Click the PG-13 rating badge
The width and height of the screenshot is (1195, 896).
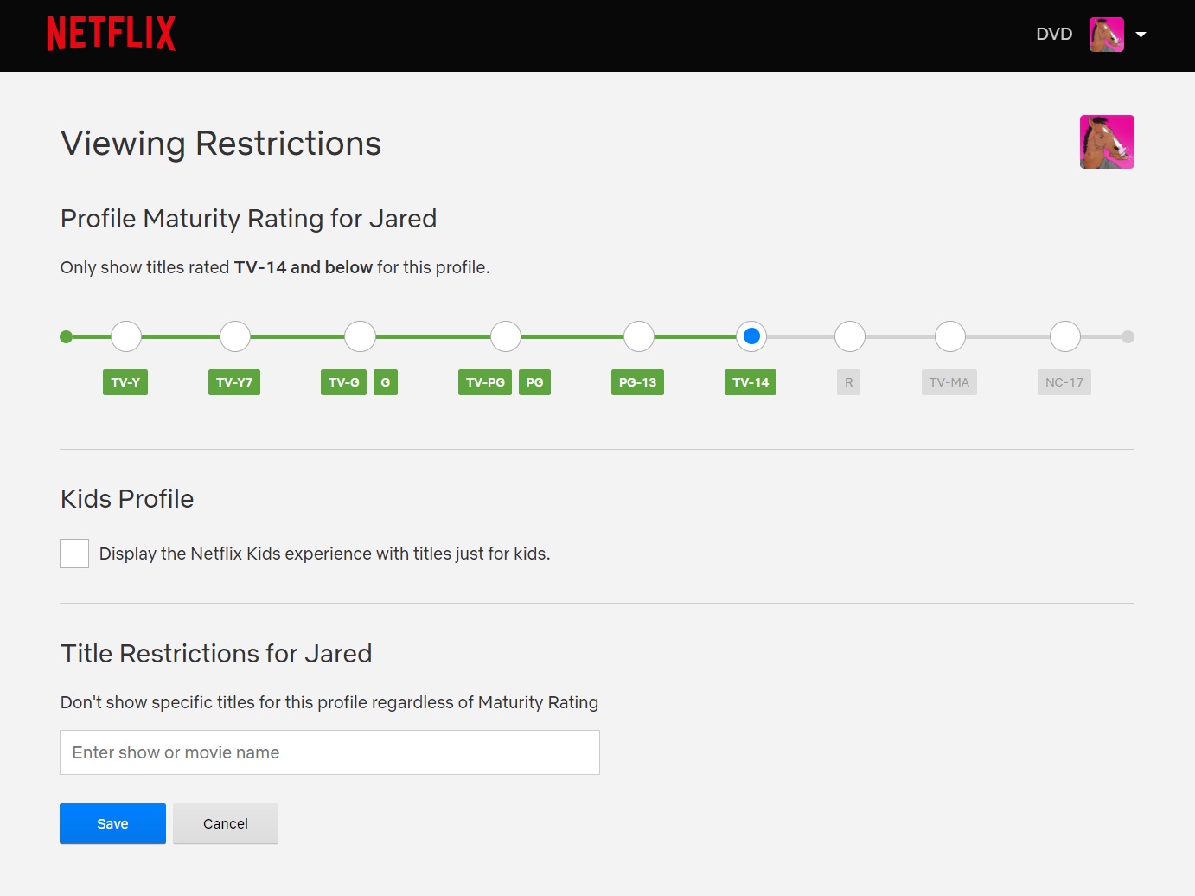click(637, 381)
